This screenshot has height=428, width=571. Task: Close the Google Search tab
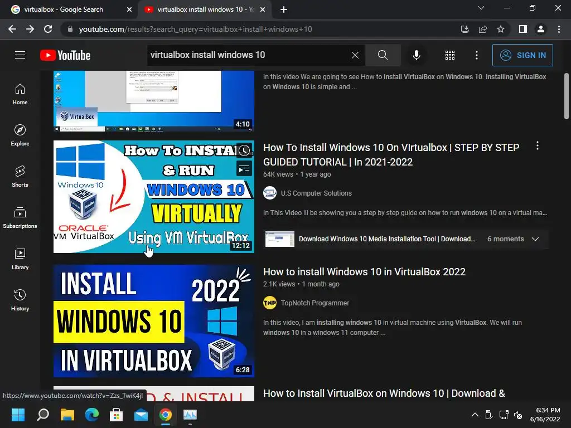click(x=129, y=10)
